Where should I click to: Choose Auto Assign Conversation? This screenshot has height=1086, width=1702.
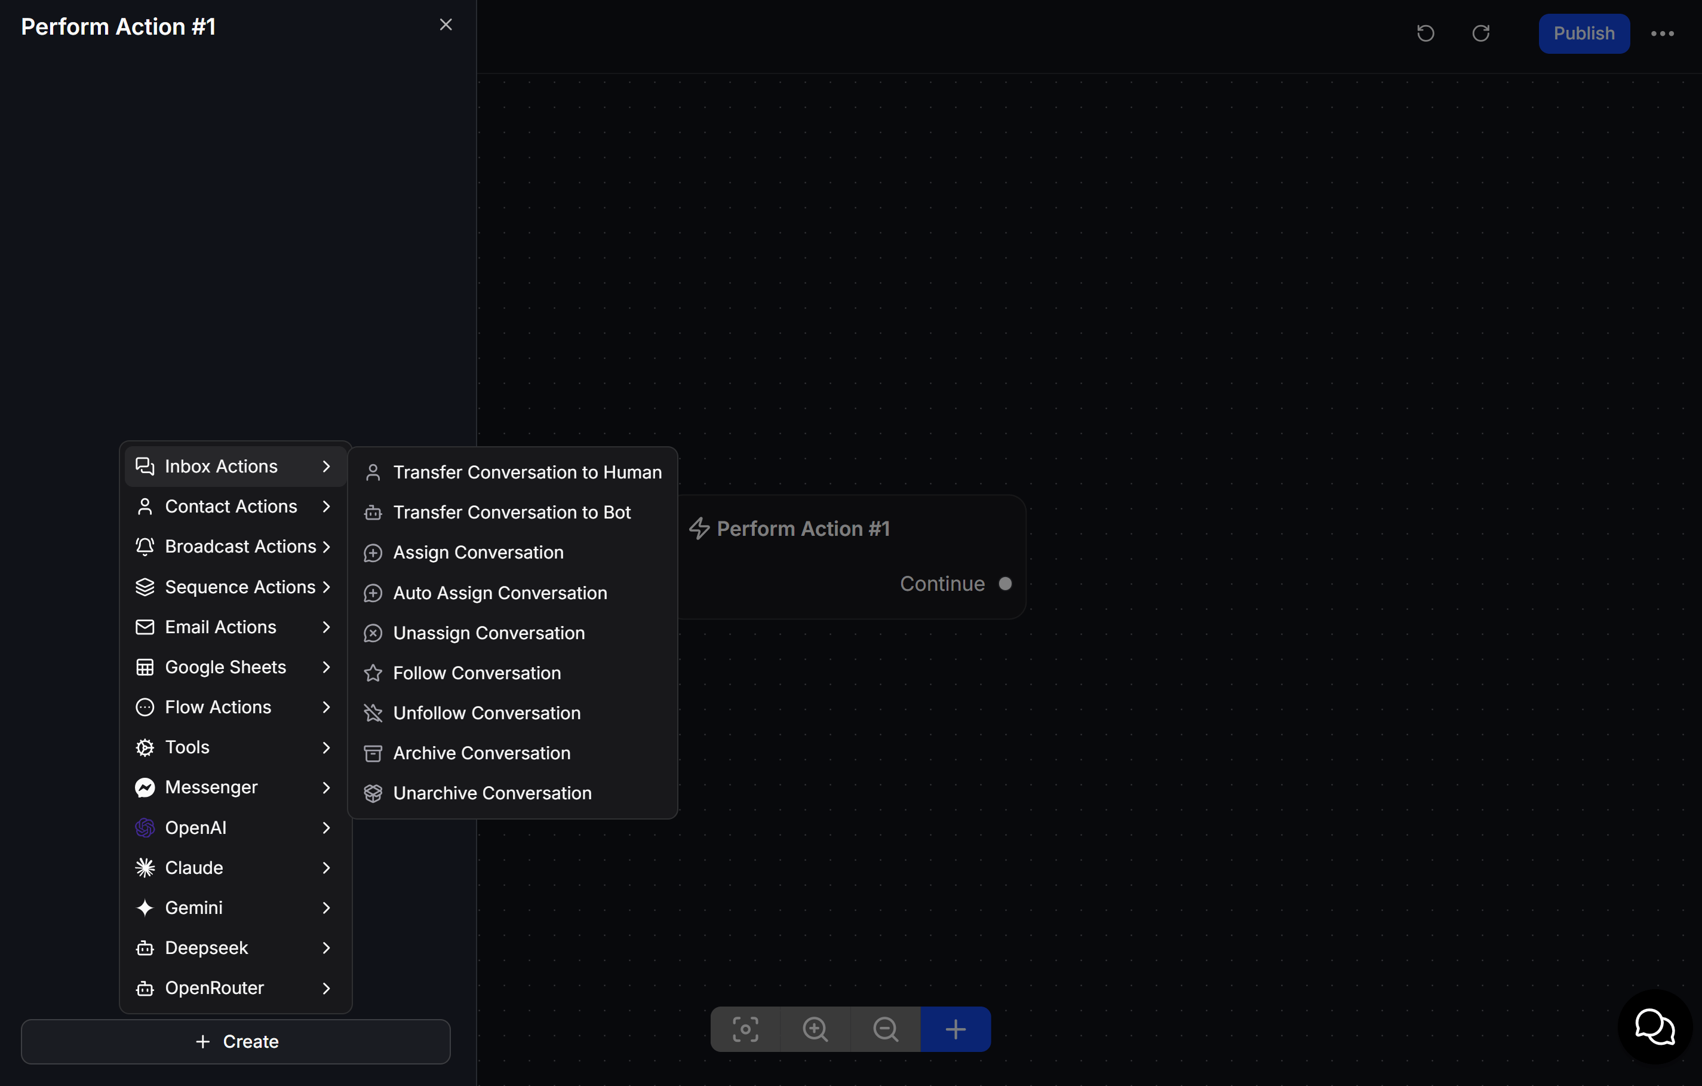(x=512, y=593)
